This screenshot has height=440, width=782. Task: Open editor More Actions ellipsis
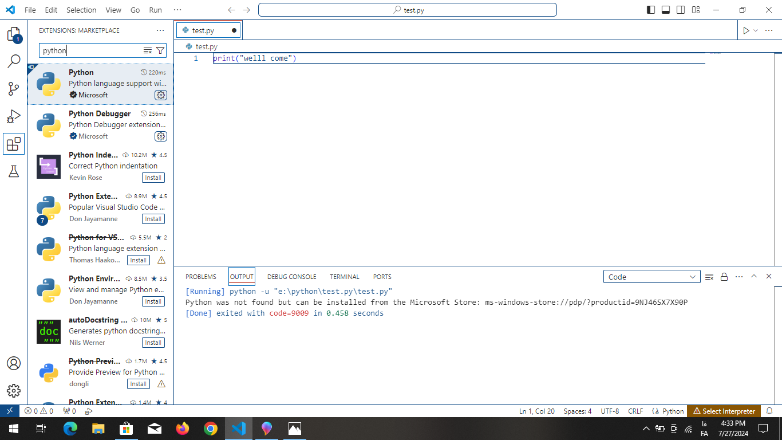pyautogui.click(x=769, y=30)
